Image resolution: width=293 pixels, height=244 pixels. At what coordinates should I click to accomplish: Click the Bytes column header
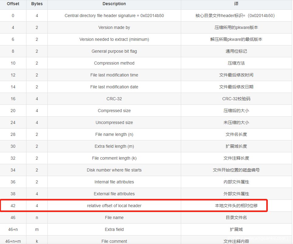pos(37,4)
